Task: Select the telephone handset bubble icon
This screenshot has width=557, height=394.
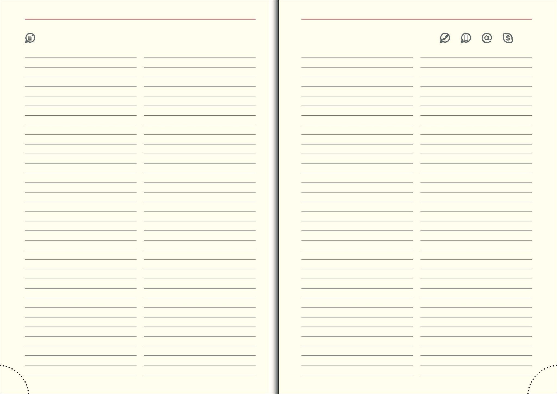Action: tap(445, 38)
